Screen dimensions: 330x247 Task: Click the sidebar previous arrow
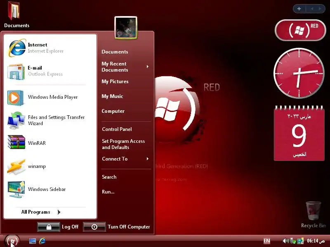click(312, 9)
